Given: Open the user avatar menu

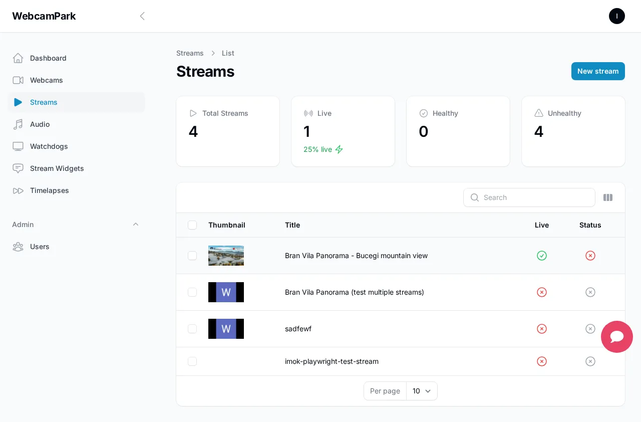Looking at the screenshot, I should (616, 16).
